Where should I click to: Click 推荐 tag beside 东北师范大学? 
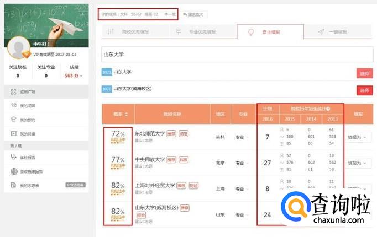point(171,134)
